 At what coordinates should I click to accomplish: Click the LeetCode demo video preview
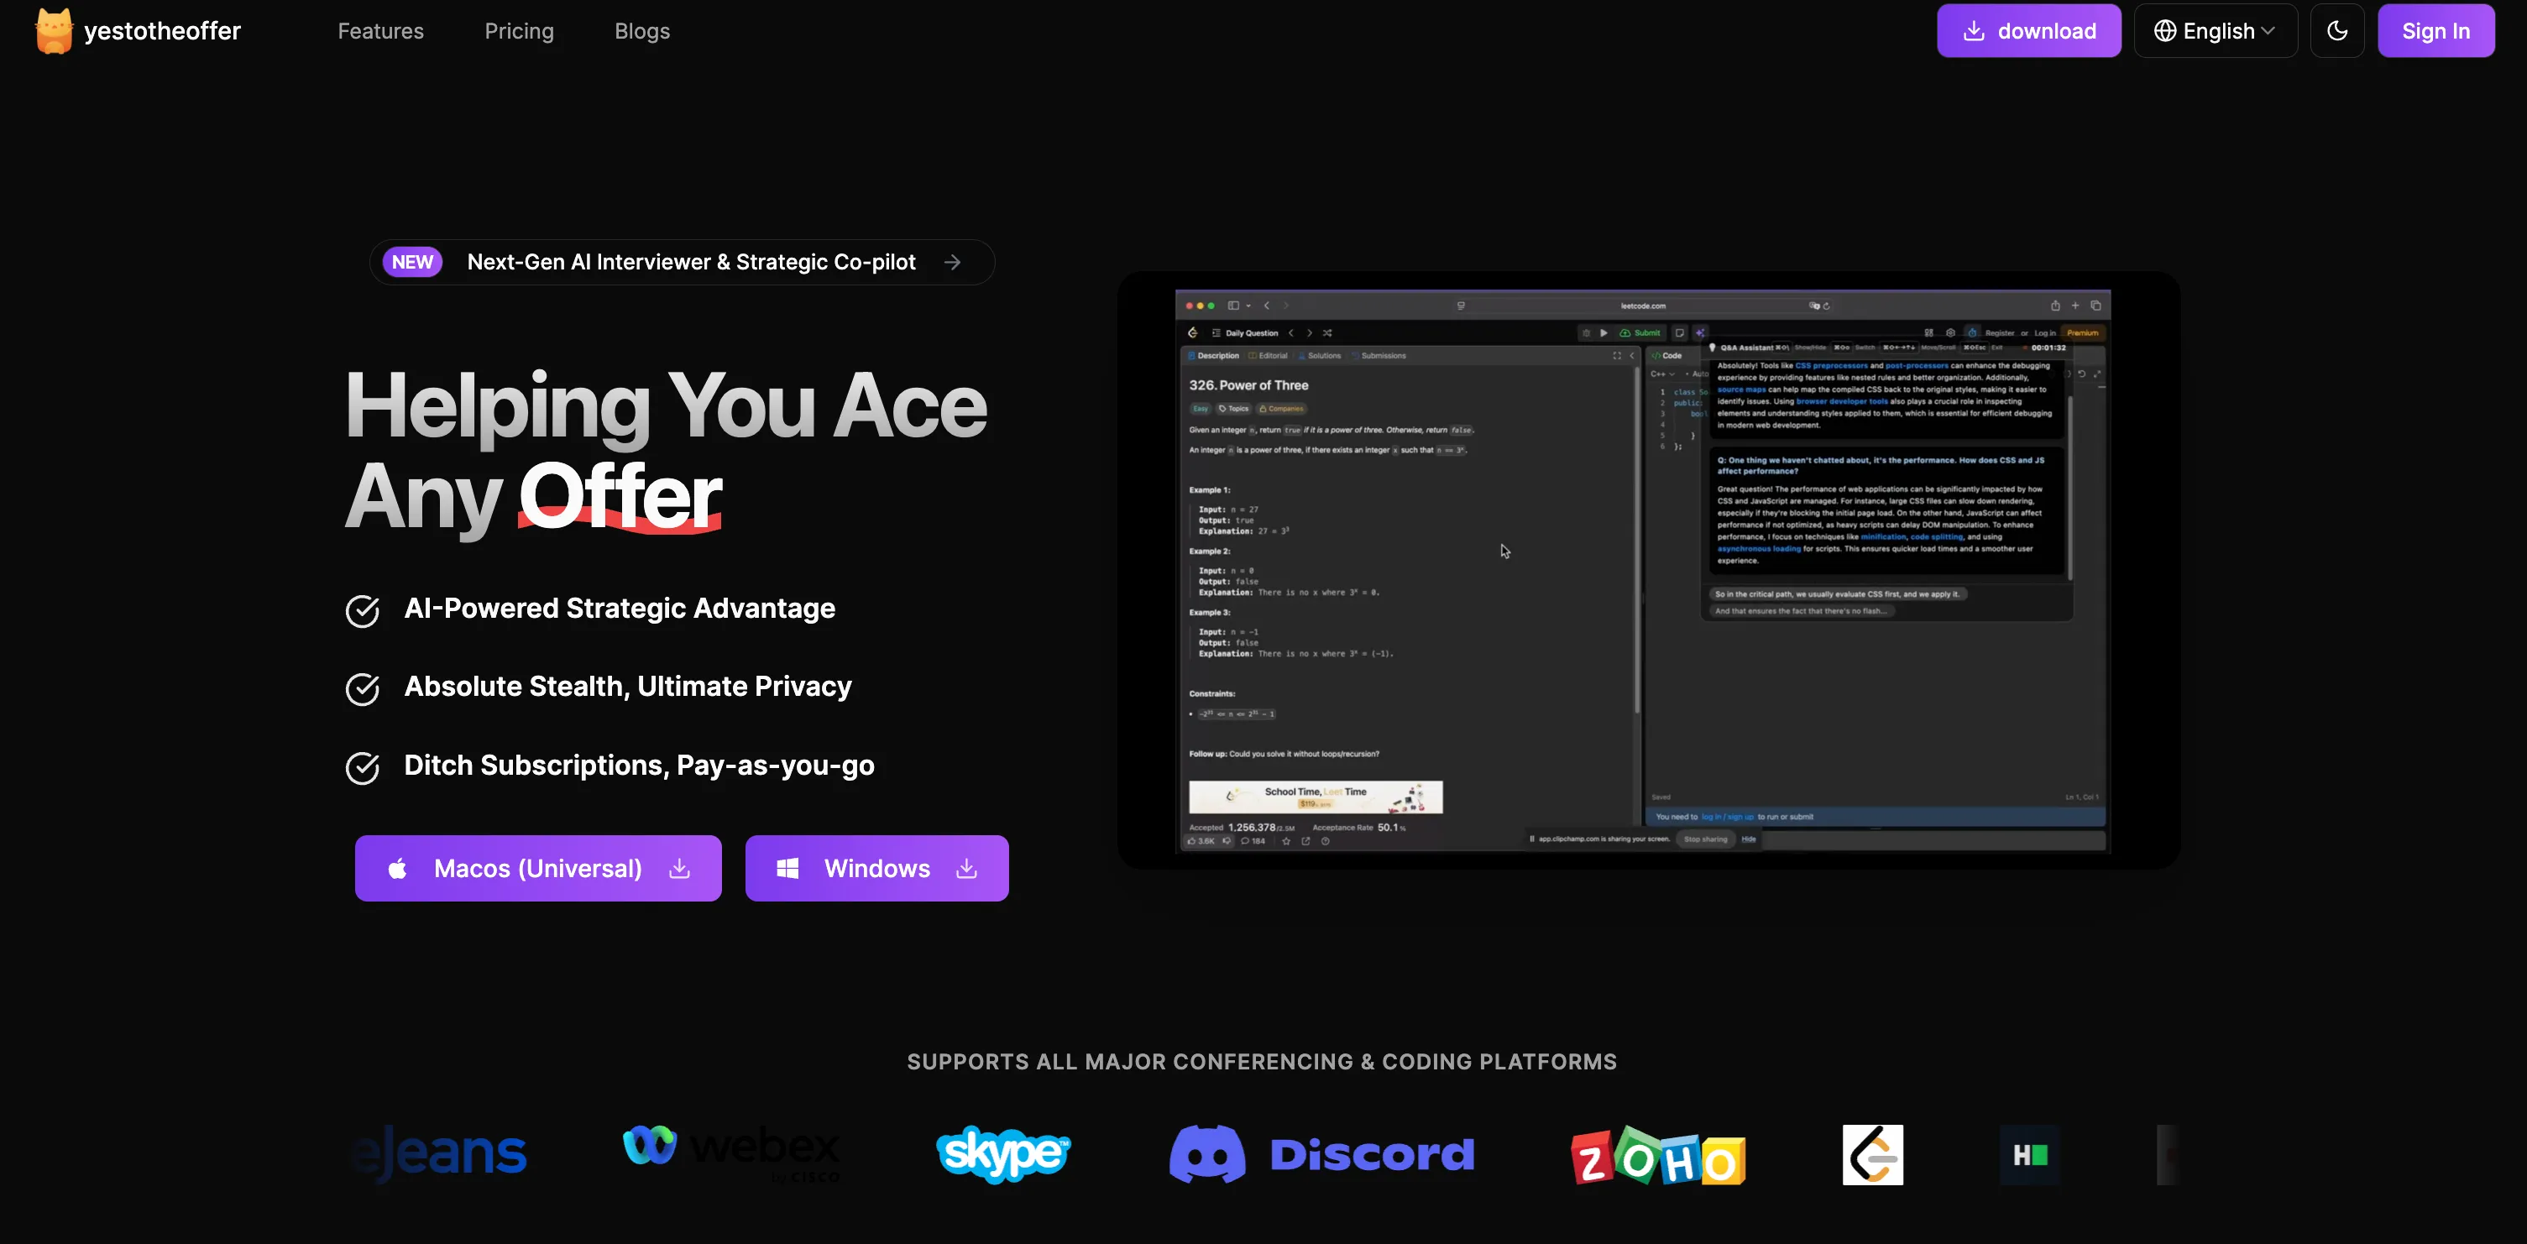[1642, 572]
